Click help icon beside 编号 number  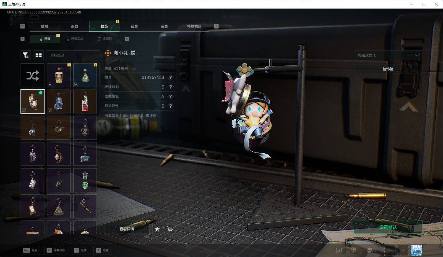click(x=171, y=77)
